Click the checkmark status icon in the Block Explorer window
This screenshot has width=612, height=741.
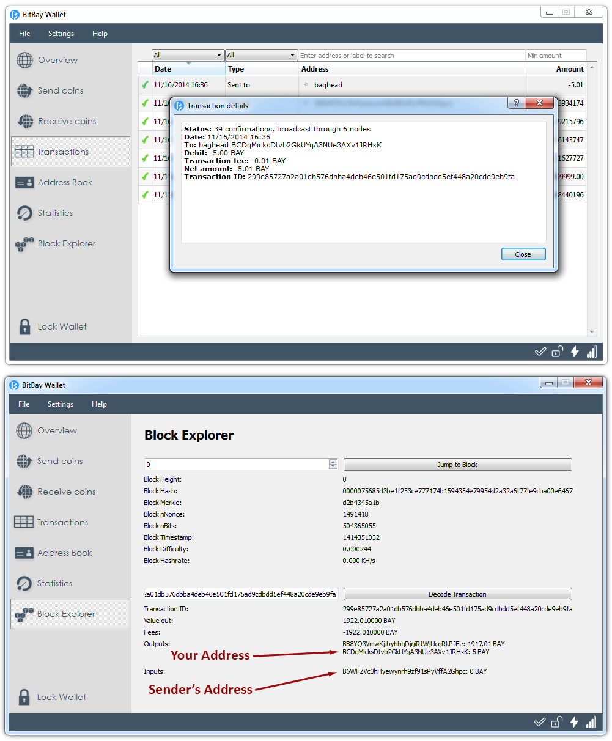pyautogui.click(x=539, y=722)
